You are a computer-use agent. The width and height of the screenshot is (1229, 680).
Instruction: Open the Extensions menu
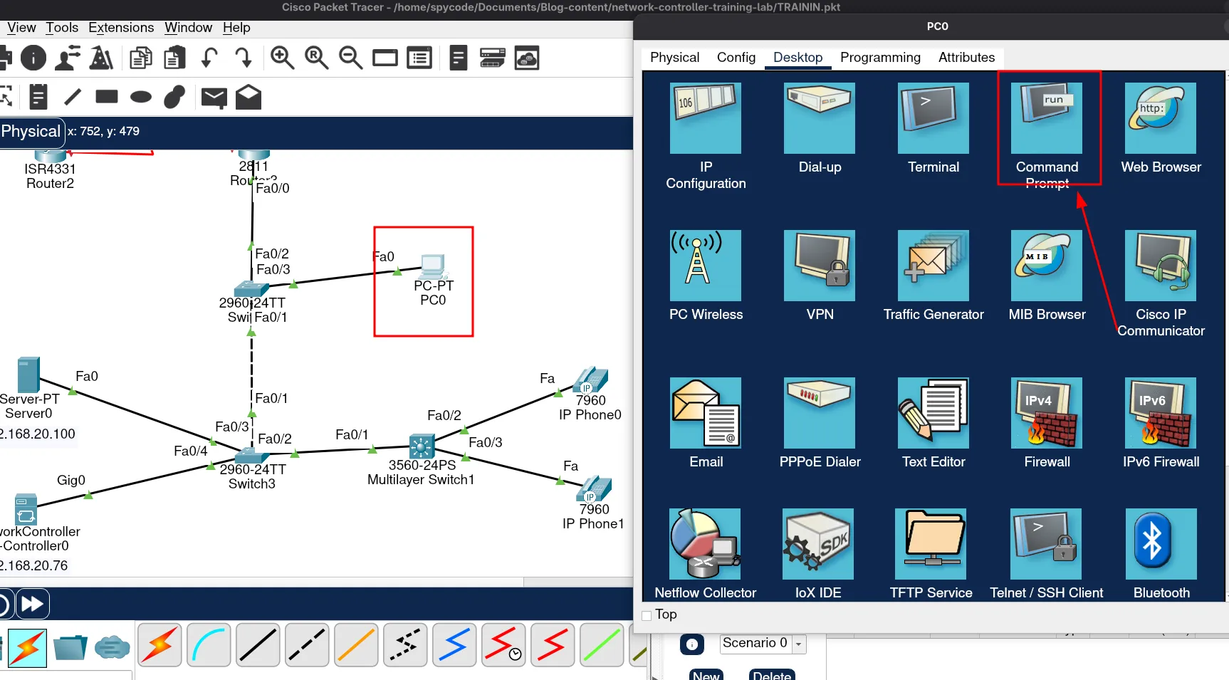tap(121, 28)
